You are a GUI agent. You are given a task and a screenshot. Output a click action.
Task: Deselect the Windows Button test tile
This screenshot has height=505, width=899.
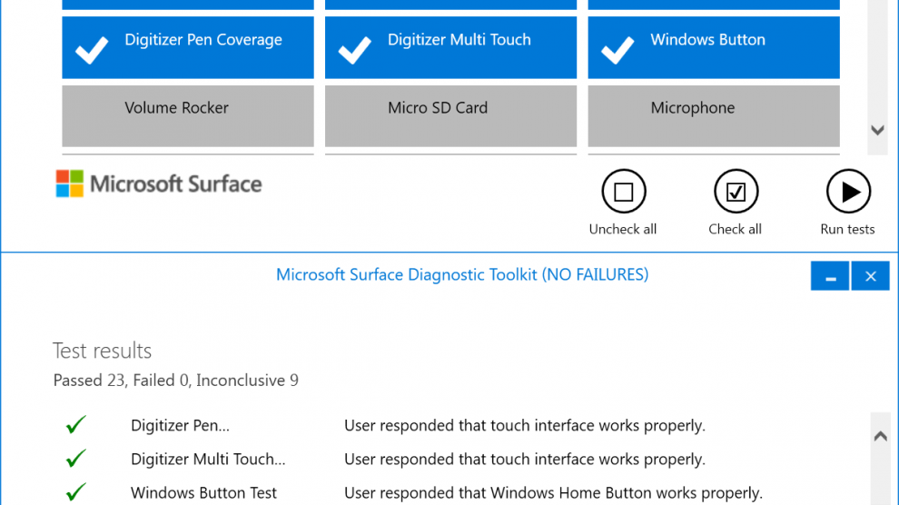point(713,47)
